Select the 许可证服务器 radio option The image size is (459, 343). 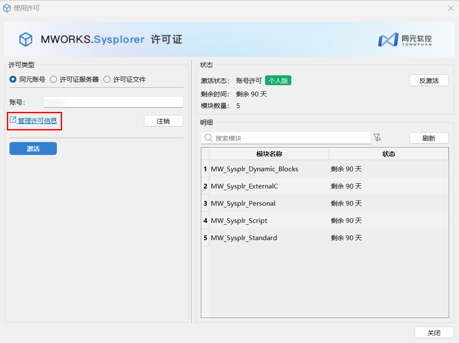tap(54, 79)
